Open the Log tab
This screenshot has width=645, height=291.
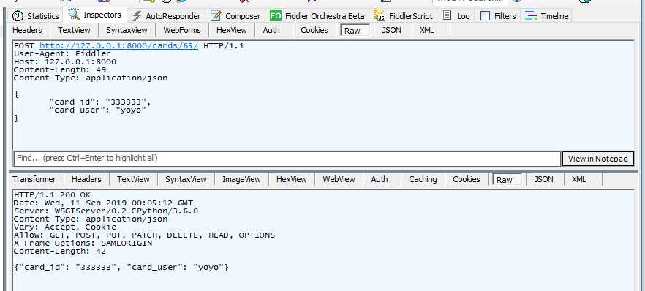(456, 16)
